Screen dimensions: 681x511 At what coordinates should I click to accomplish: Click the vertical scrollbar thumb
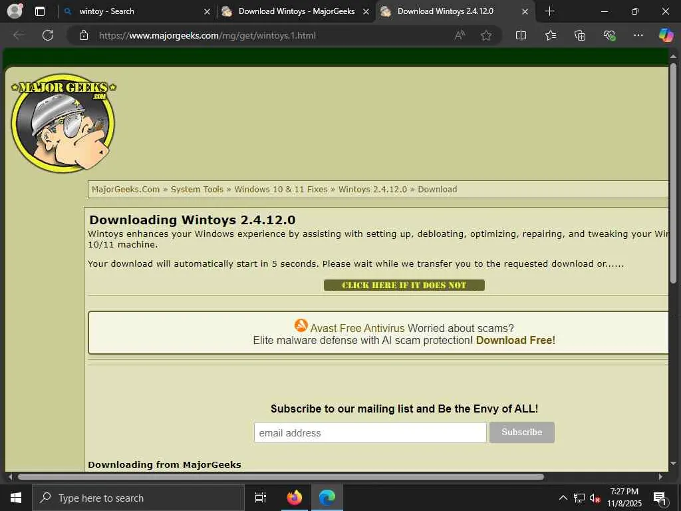pyautogui.click(x=673, y=174)
